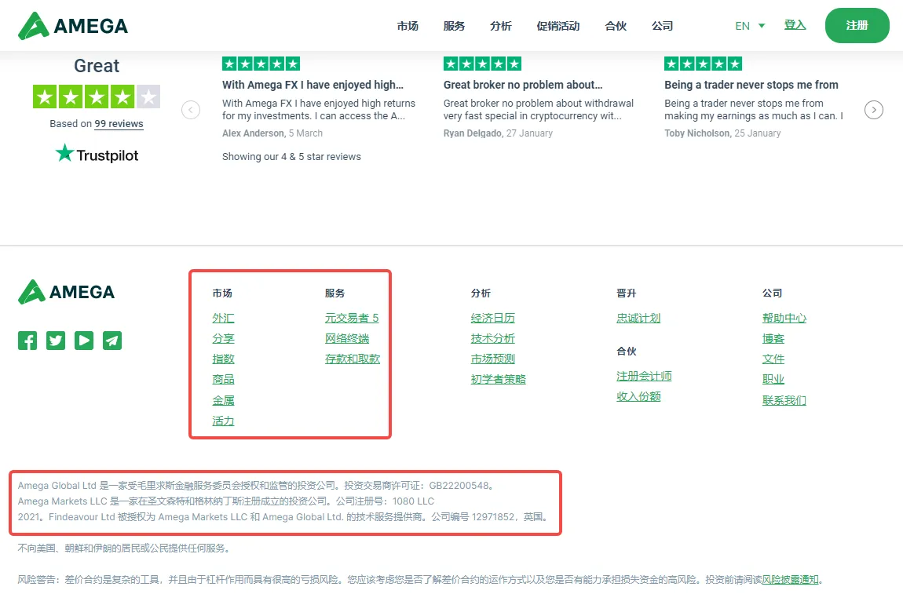
Task: Open Toby Nicholson's review title
Action: pyautogui.click(x=751, y=85)
